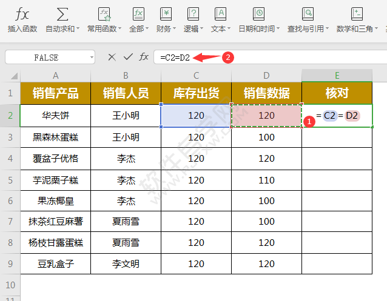
Task: Select column B header
Action: click(126, 76)
